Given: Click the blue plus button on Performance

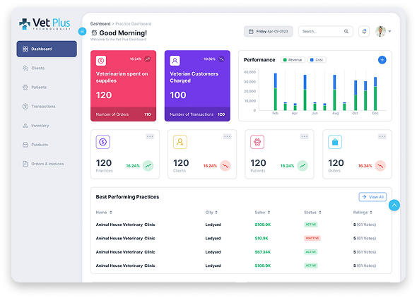Looking at the screenshot, I should (382, 60).
